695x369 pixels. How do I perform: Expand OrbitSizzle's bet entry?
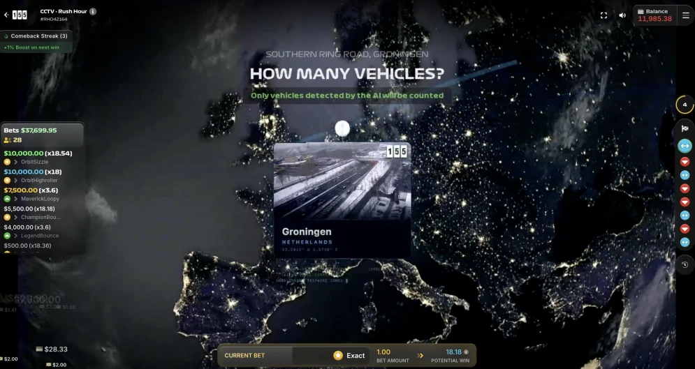click(16, 162)
